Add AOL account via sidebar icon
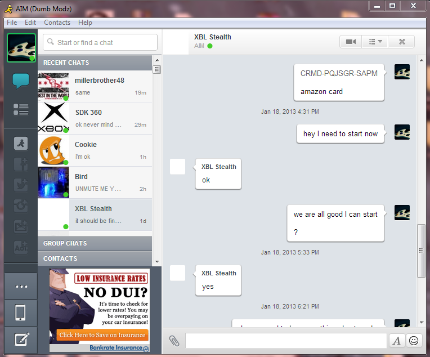Image resolution: width=430 pixels, height=357 pixels. tap(21, 248)
